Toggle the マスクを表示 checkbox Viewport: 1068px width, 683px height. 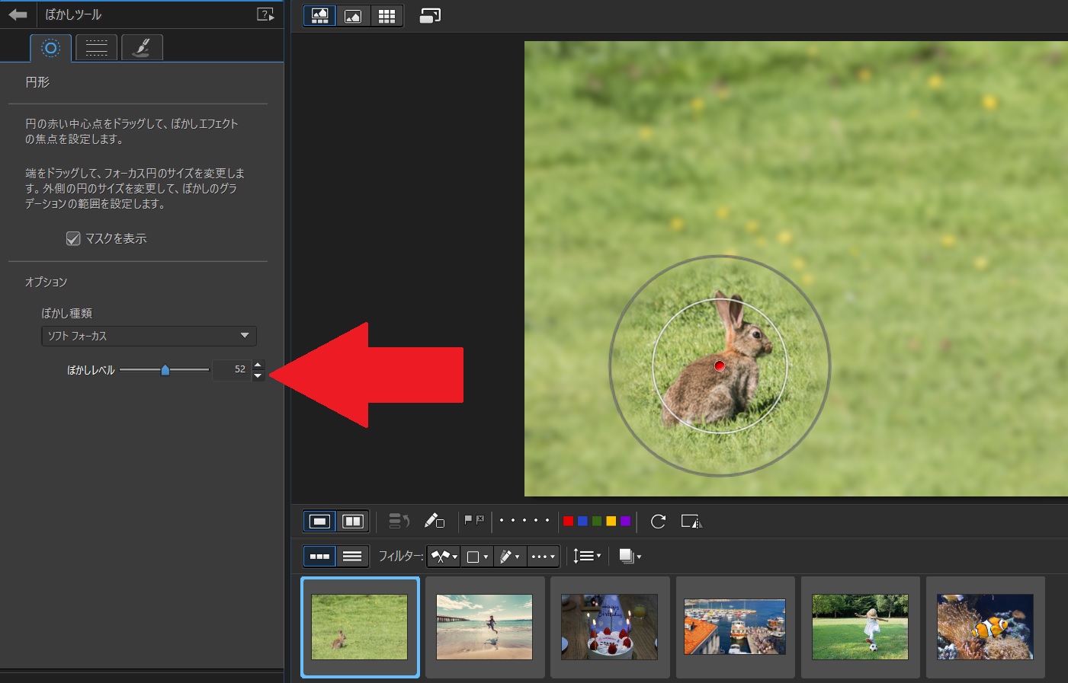(73, 238)
